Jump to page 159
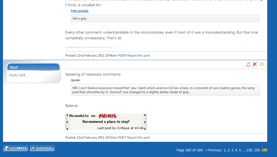Image resolution: width=277 pixels, height=157 pixels. point(257,150)
